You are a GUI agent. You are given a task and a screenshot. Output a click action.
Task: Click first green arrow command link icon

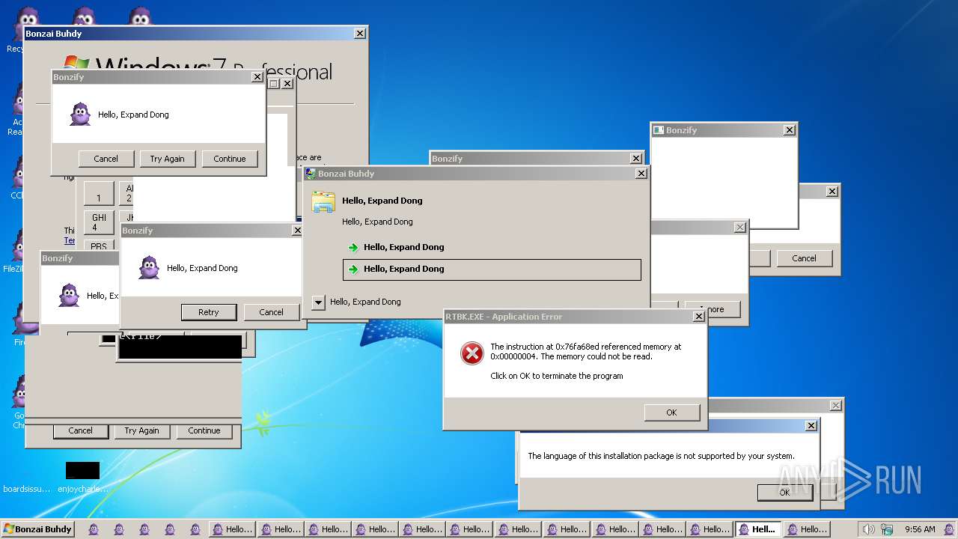click(354, 248)
